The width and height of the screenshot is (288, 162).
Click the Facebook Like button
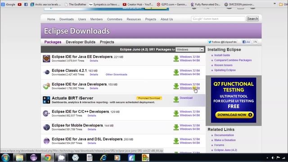click(246, 42)
